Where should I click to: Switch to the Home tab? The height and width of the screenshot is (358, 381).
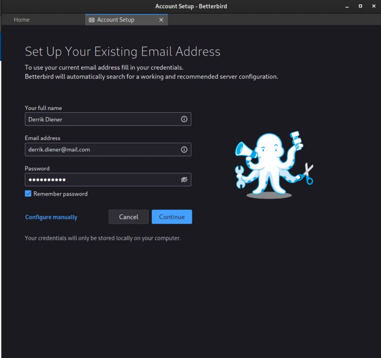tap(22, 20)
